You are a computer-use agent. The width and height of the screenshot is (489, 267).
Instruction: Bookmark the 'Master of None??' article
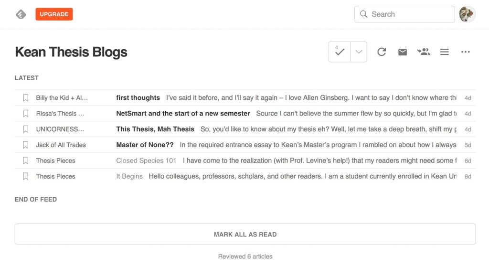[26, 145]
